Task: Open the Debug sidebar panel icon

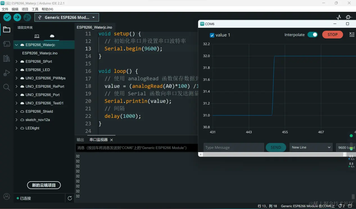Action: click(6, 73)
